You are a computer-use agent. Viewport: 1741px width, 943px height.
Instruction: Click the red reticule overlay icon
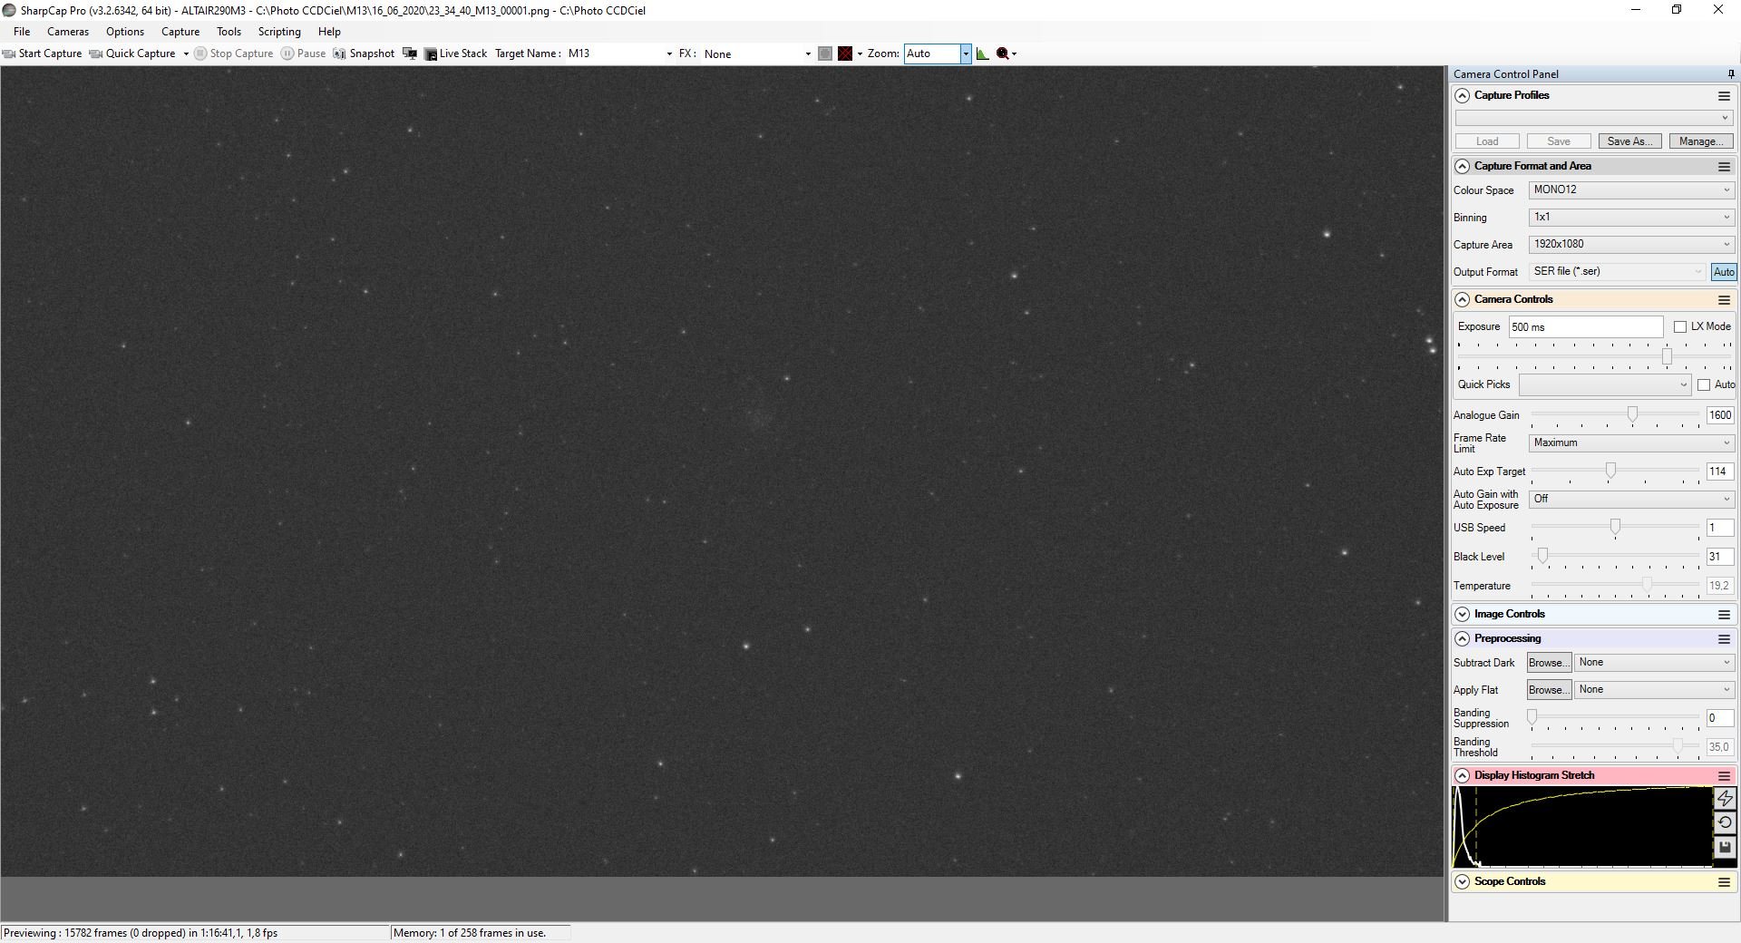(845, 53)
